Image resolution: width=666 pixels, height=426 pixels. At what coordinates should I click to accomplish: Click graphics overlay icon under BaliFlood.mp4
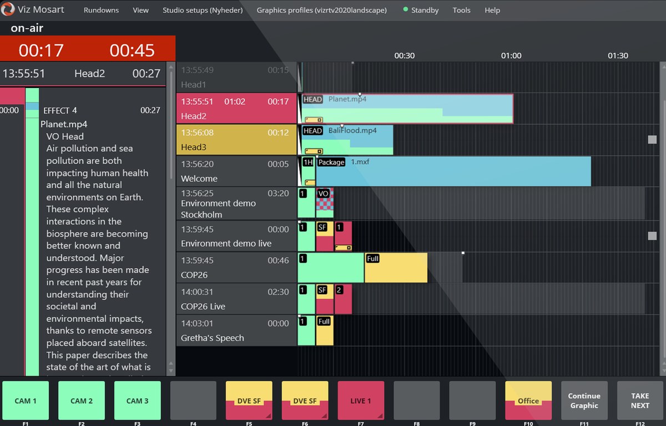tap(314, 151)
